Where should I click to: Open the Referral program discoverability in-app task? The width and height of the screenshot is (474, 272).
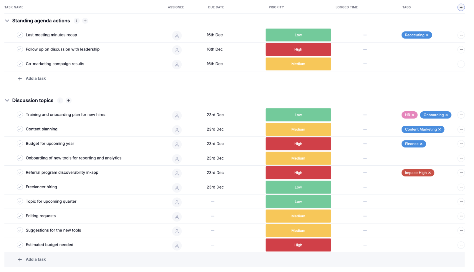click(x=62, y=173)
